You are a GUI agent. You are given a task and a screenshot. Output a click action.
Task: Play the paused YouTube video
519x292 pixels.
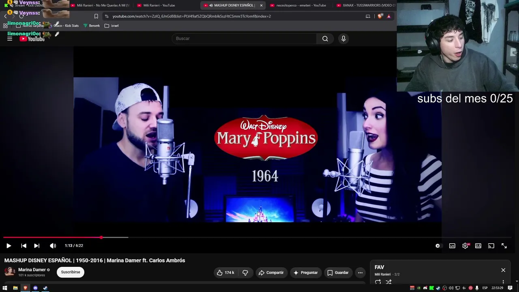[x=9, y=246]
